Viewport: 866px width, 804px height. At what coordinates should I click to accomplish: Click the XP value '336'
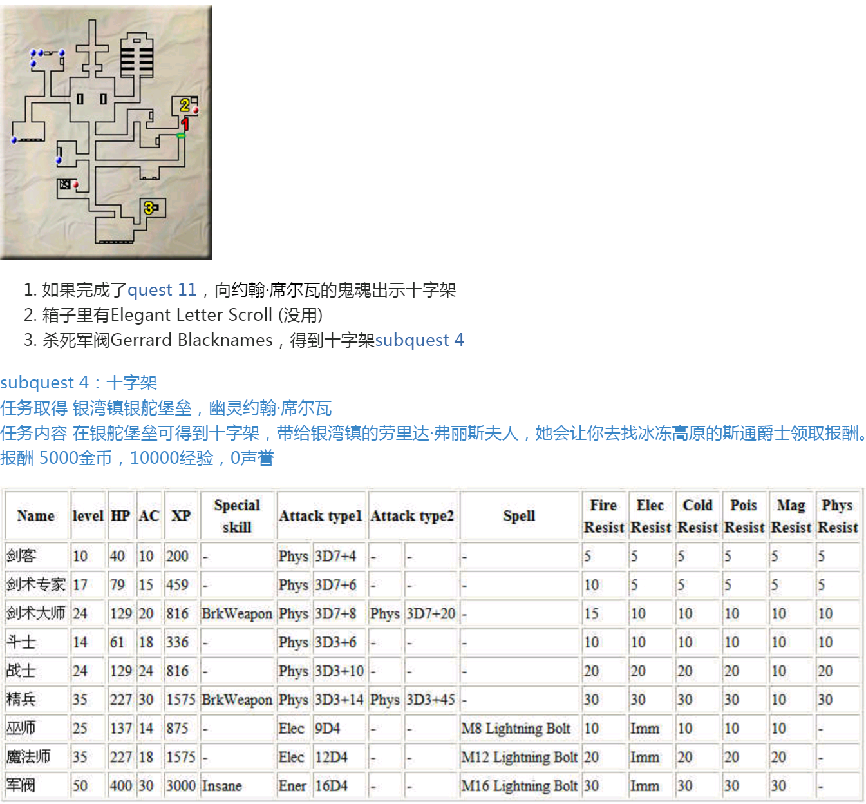pos(181,642)
